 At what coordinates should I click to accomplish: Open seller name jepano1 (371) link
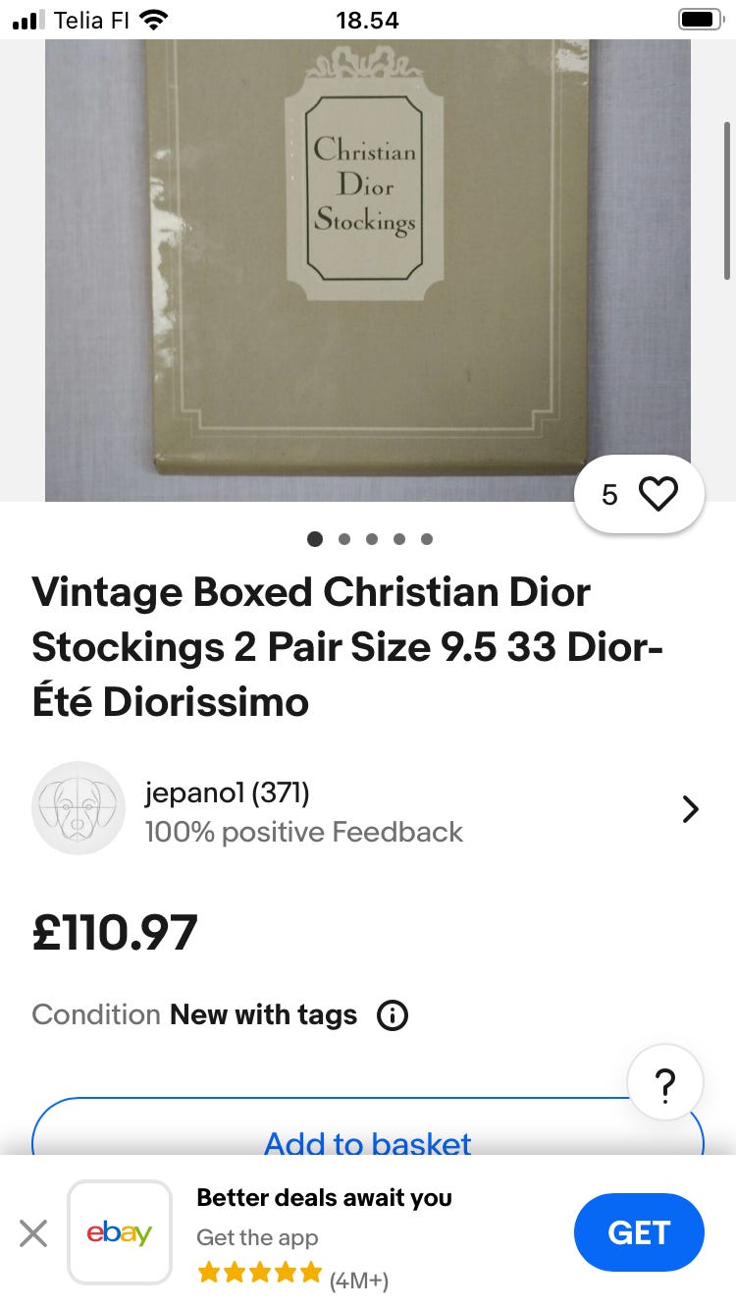coord(227,791)
